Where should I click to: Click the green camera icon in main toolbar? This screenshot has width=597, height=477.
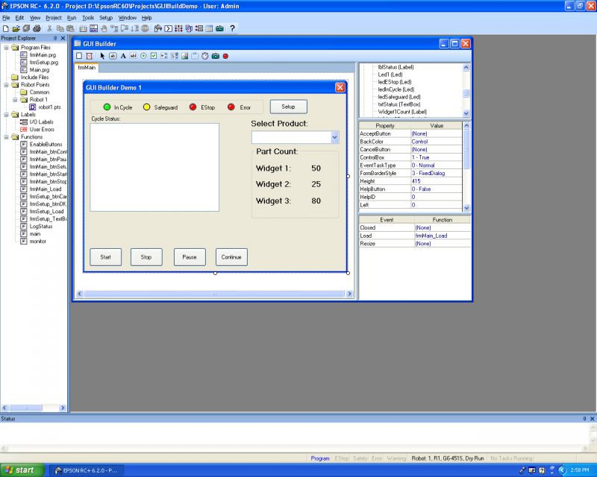tap(219, 28)
